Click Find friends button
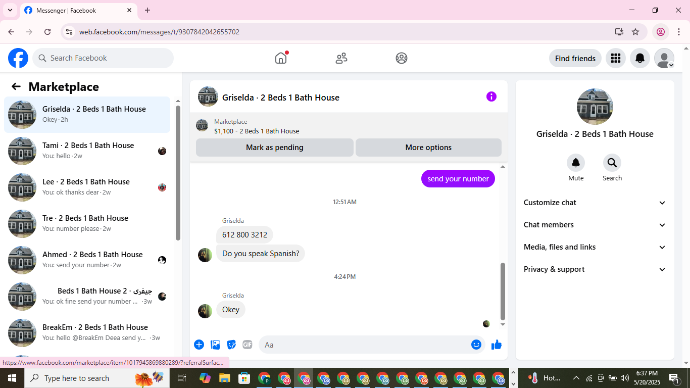 (575, 58)
